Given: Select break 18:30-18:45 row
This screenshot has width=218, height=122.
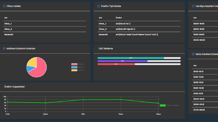Looking at the screenshot, I should 205,88.
